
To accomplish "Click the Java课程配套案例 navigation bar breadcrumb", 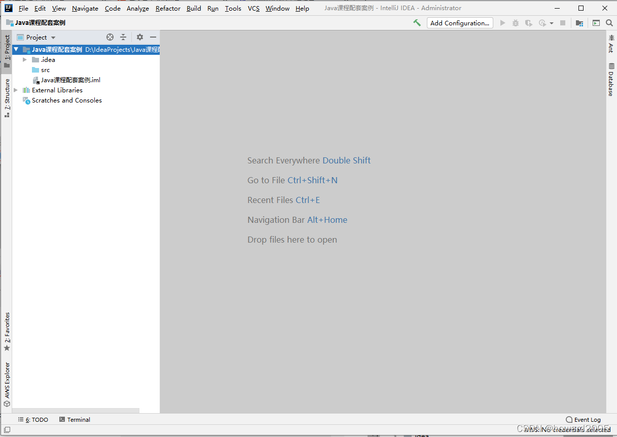I will 35,23.
